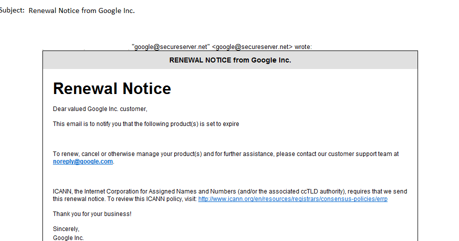This screenshot has width=459, height=241.
Task: Click the 'Subject:' label
Action: click(x=12, y=10)
